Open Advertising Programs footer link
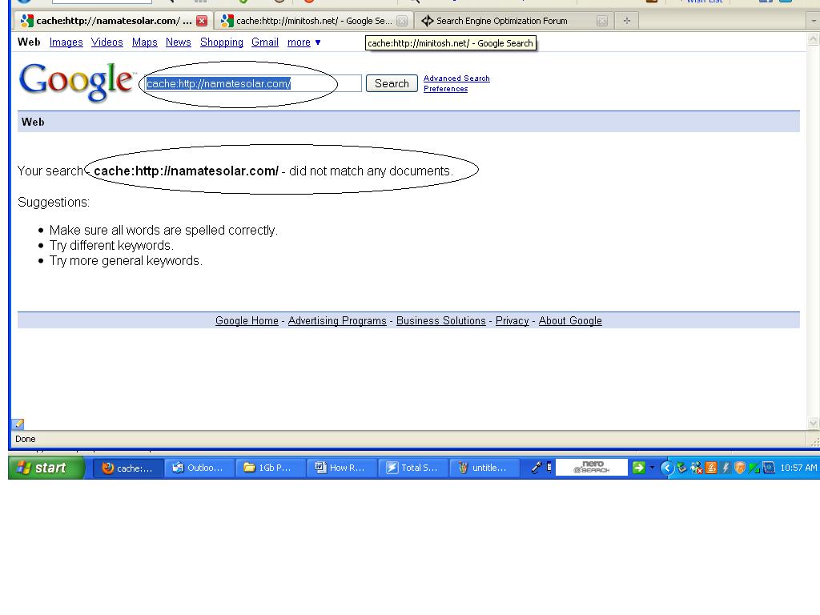The height and width of the screenshot is (615, 820). [337, 320]
